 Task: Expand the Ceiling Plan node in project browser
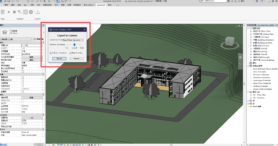pos(251,34)
